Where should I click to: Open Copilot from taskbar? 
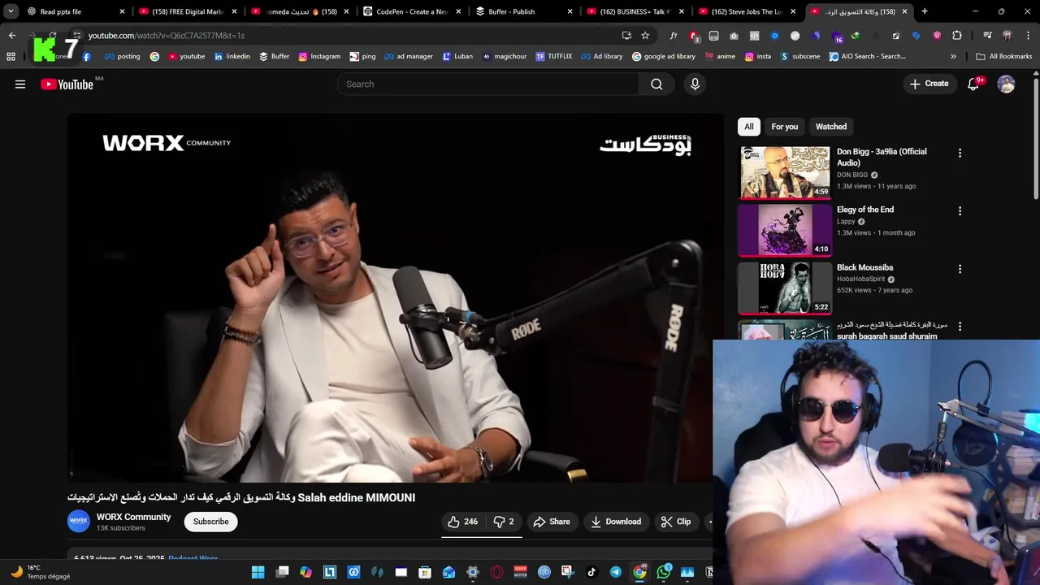pos(305,572)
